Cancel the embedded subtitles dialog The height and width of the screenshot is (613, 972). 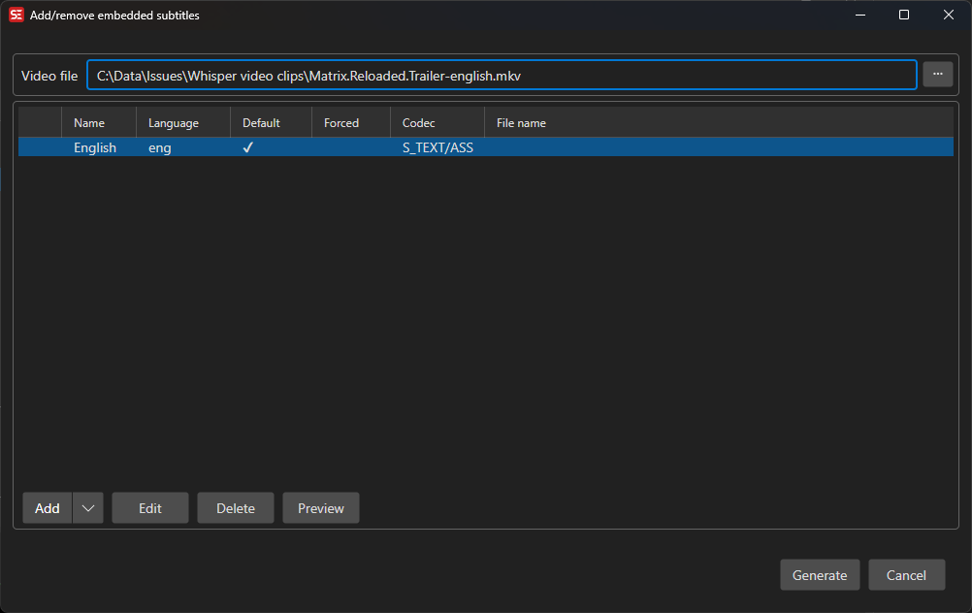[x=906, y=575]
